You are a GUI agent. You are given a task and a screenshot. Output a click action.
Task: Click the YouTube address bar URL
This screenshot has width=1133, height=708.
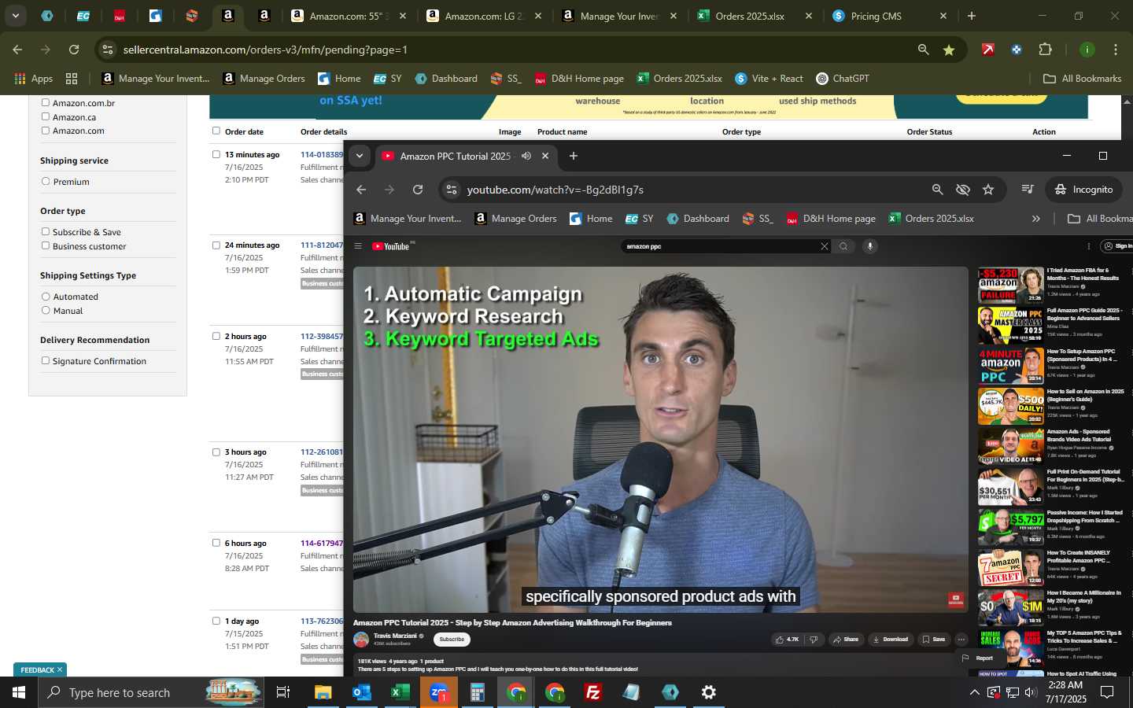(x=555, y=190)
